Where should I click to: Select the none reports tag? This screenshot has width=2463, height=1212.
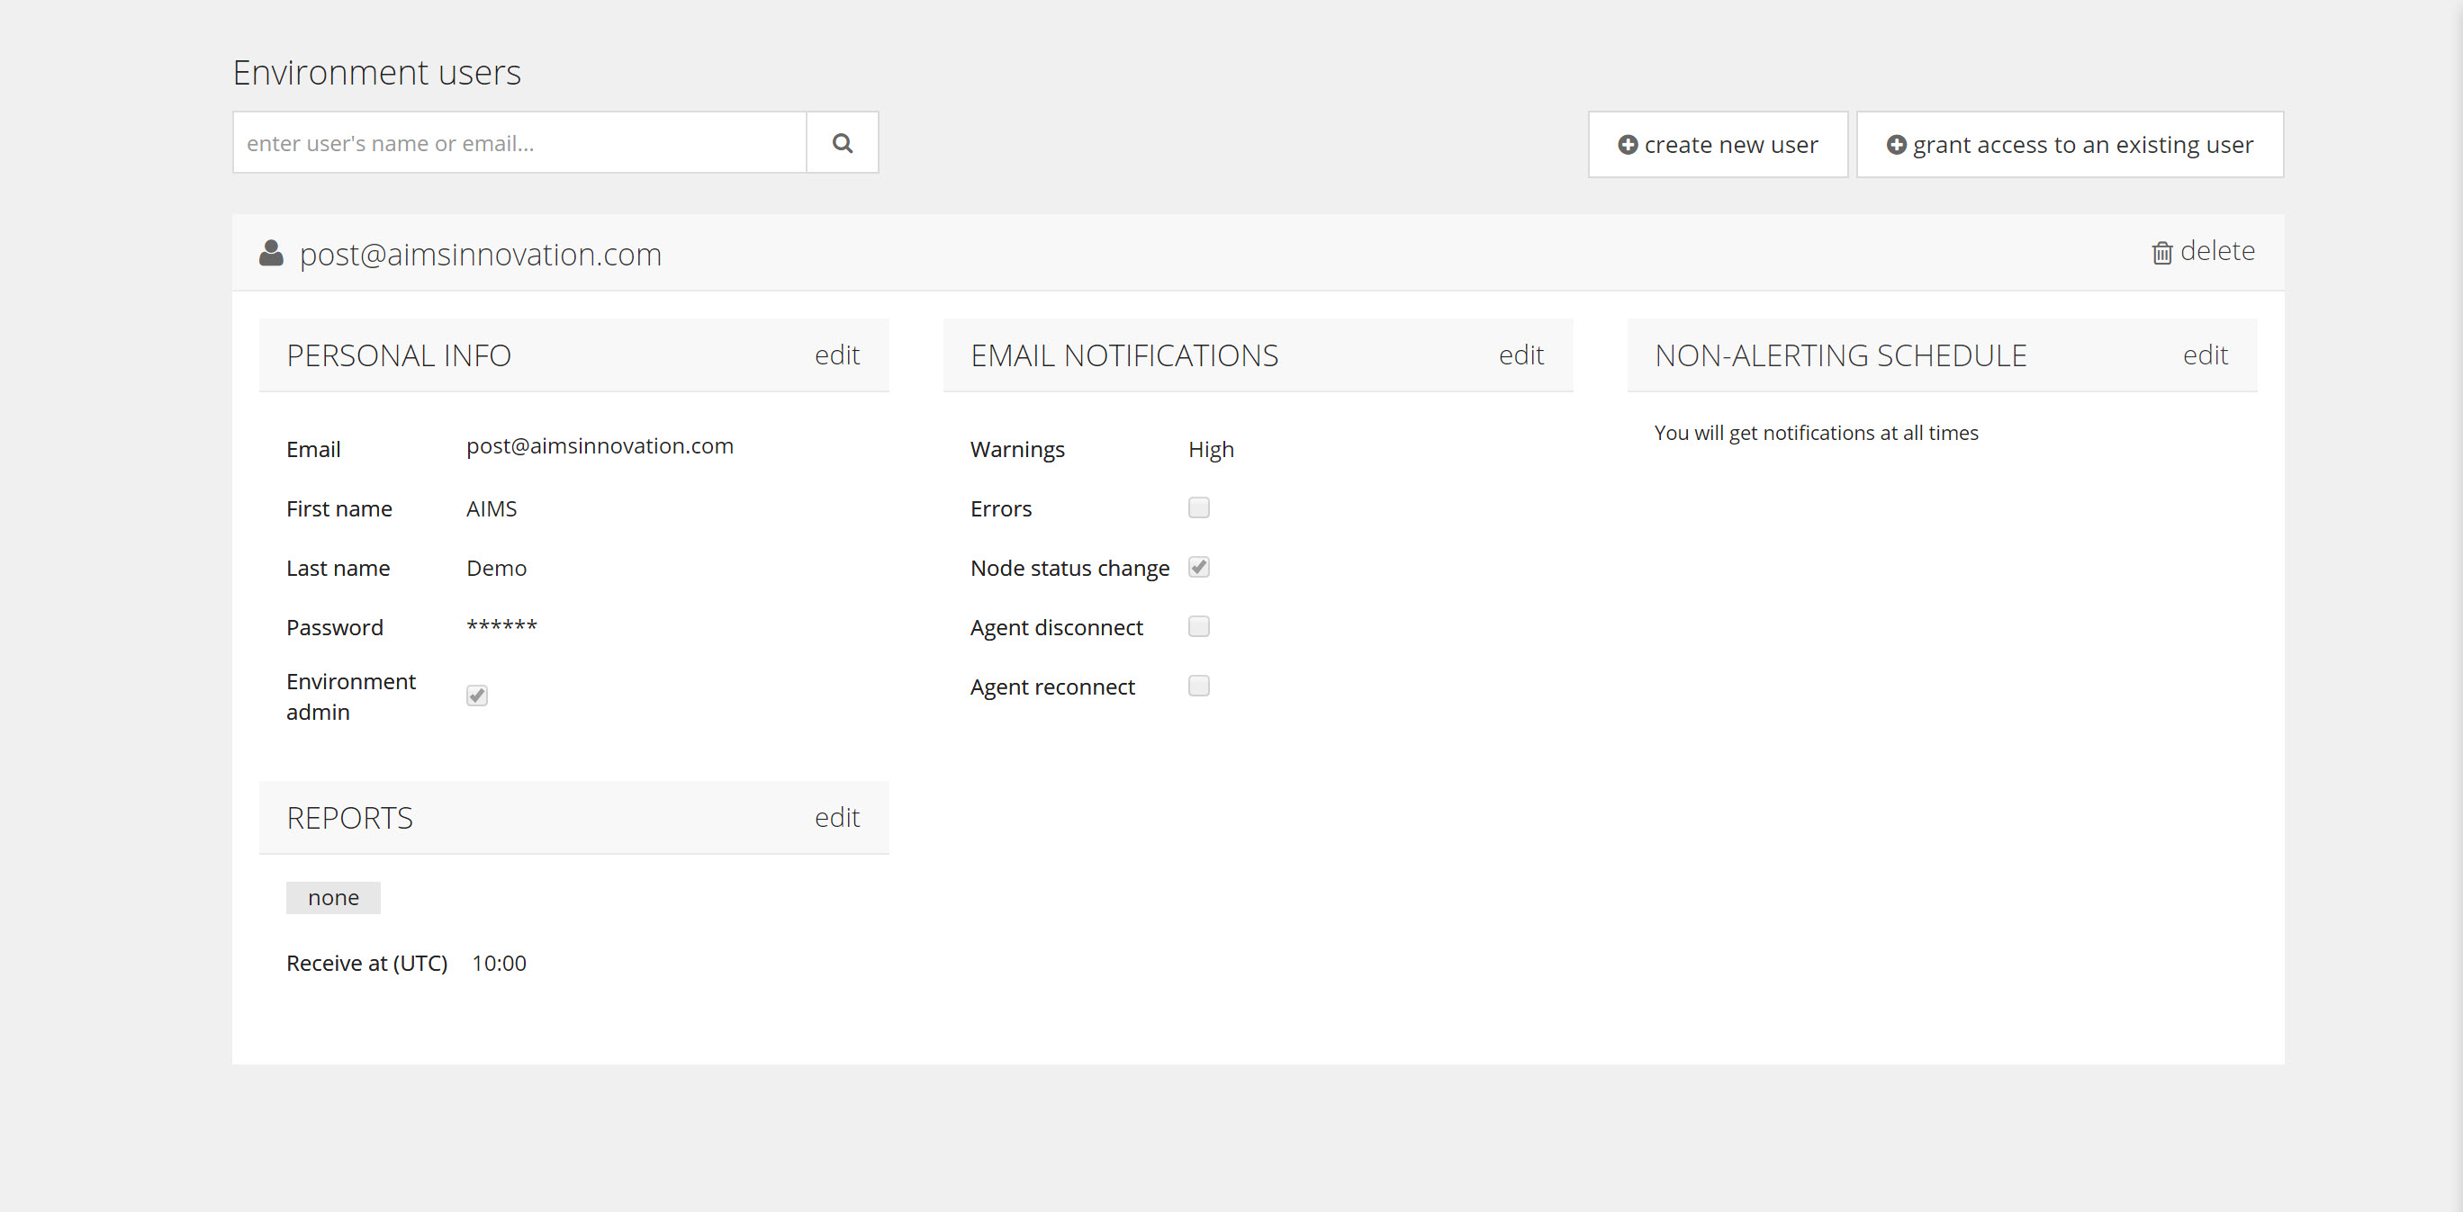(x=333, y=898)
